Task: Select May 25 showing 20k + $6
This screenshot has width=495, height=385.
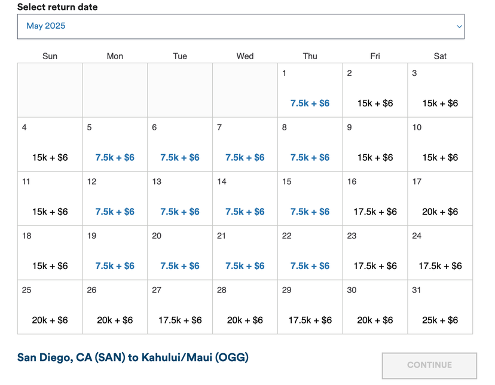Action: point(50,306)
